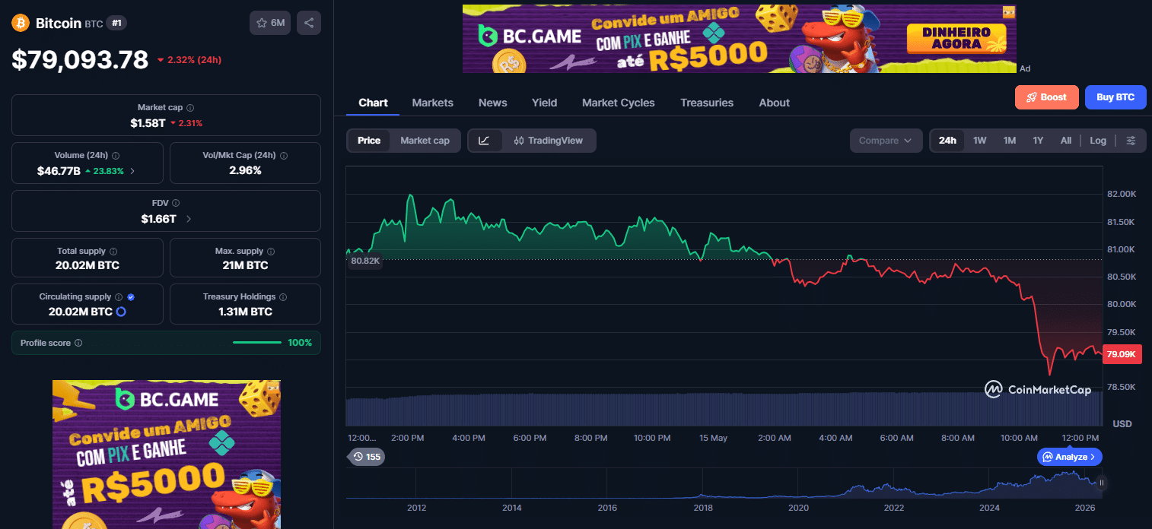Open the chart settings sliders icon
1152x529 pixels.
(x=1131, y=141)
